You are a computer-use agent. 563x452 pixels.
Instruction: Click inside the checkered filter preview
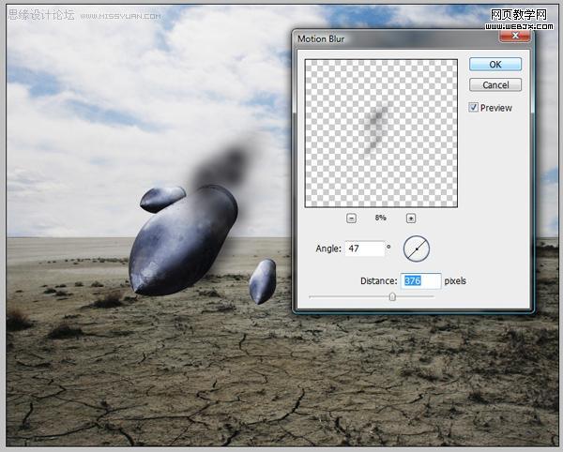click(381, 133)
